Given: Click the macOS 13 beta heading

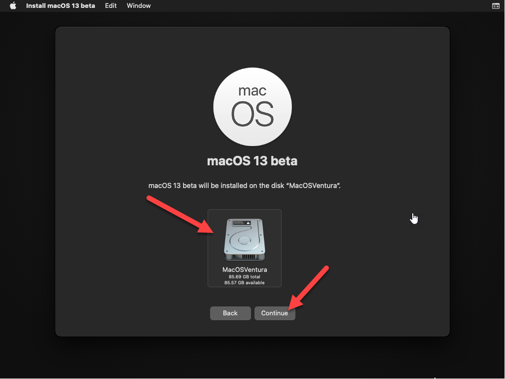Looking at the screenshot, I should point(252,161).
